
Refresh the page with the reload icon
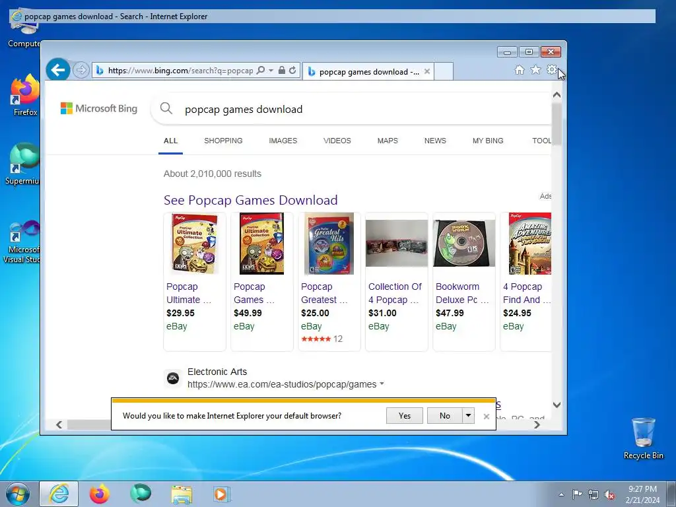(292, 70)
